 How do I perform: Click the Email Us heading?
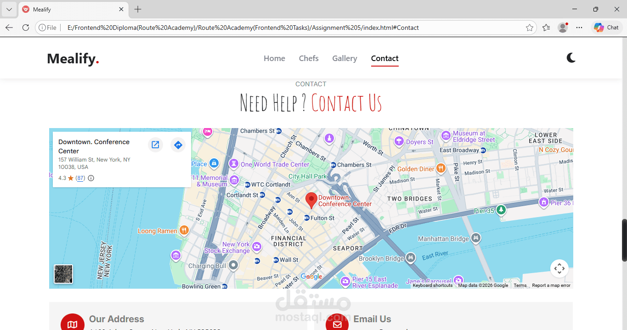[x=372, y=319]
